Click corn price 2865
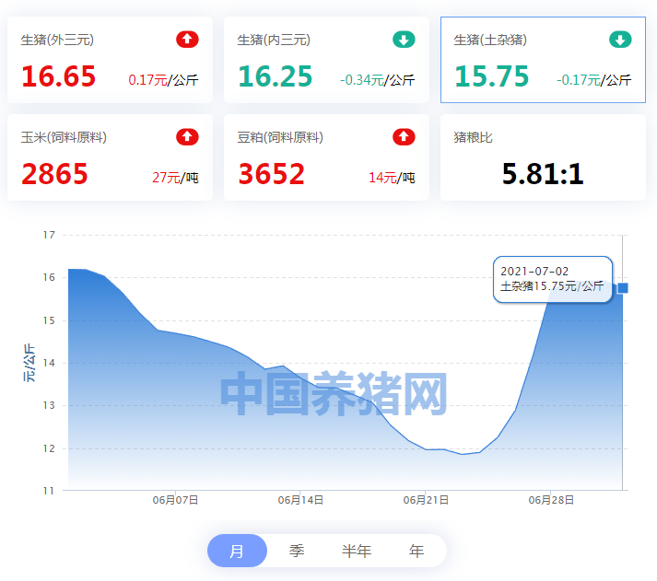 click(x=54, y=174)
